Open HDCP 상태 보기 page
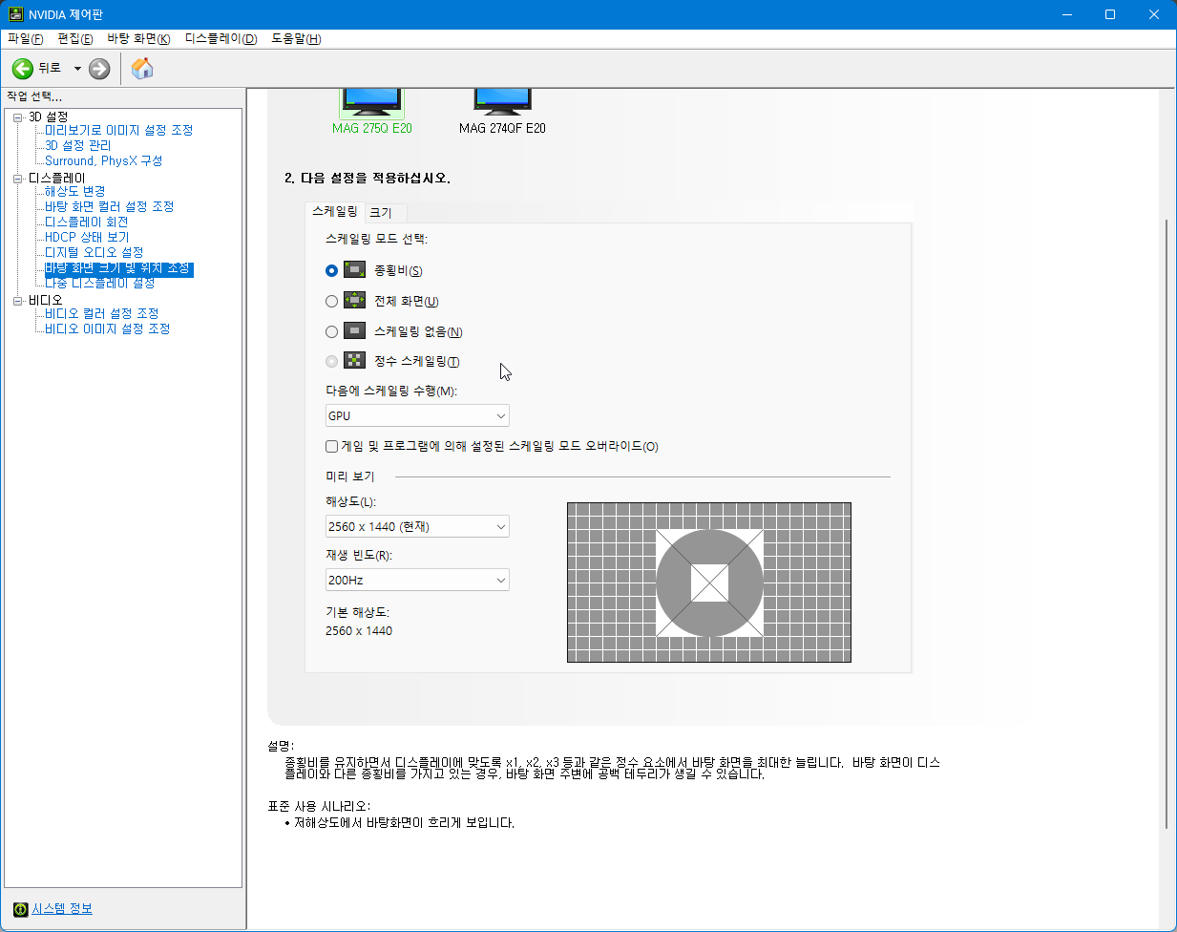The height and width of the screenshot is (932, 1177). point(87,237)
